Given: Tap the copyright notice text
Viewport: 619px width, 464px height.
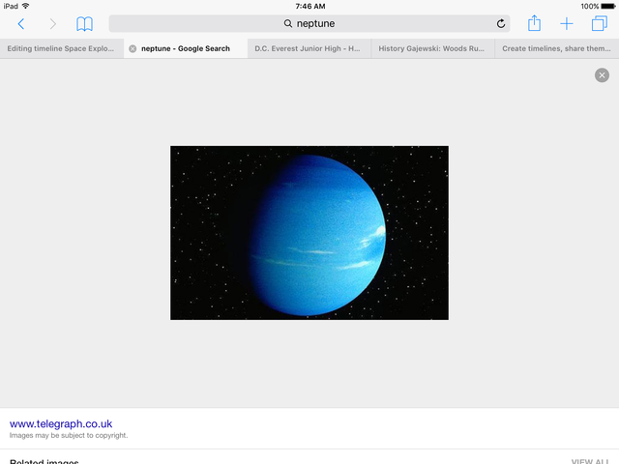Looking at the screenshot, I should 69,435.
